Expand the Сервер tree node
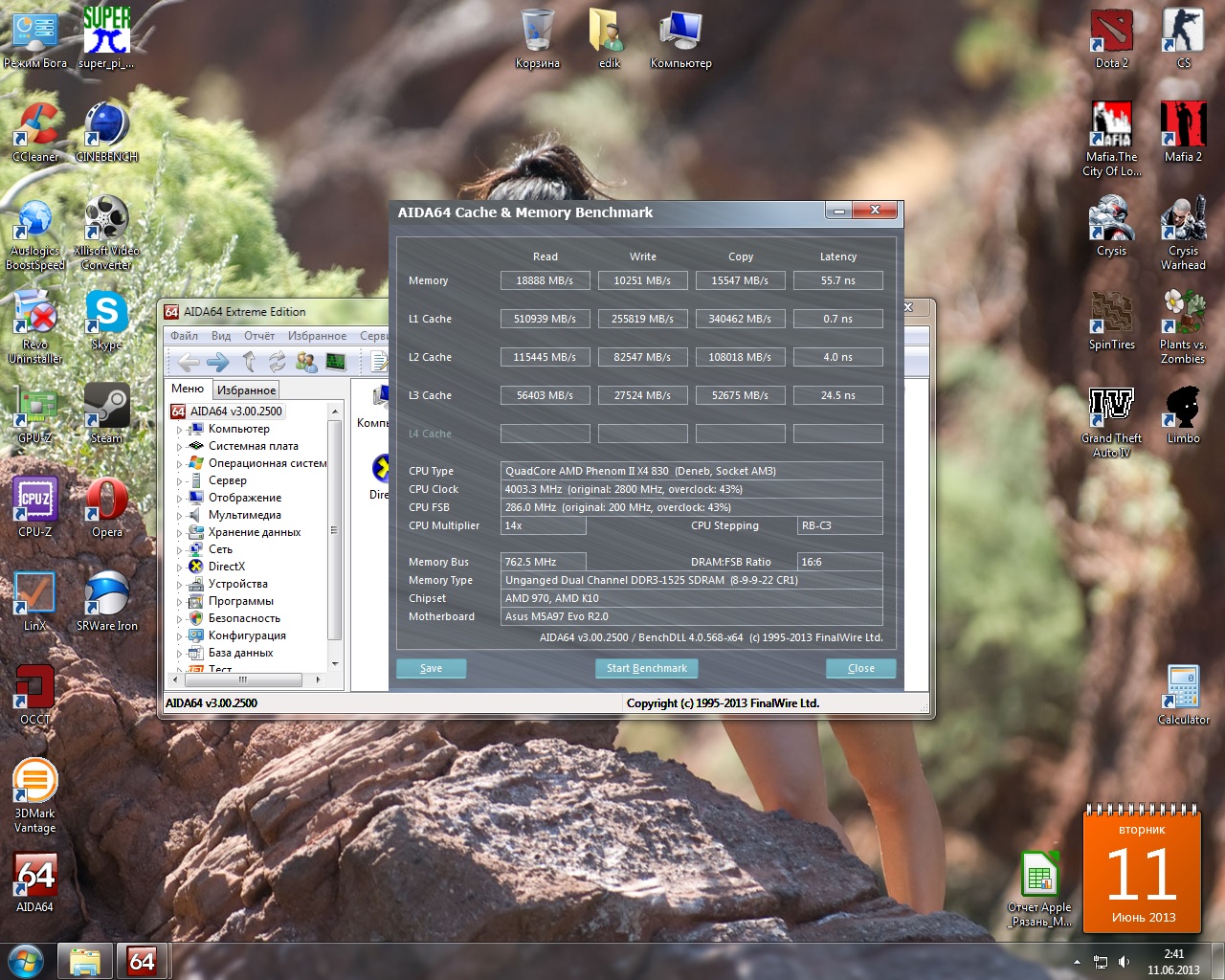This screenshot has height=980, width=1225. (x=179, y=481)
